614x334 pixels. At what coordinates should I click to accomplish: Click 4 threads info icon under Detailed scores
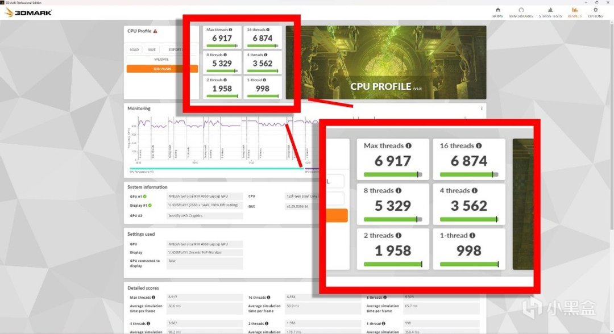point(148,323)
